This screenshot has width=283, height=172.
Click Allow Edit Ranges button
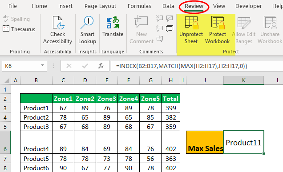click(x=244, y=30)
